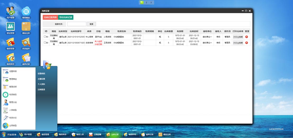This screenshot has width=293, height=138.
Task: Click the 出库收据号 column header
Action: coord(76,31)
